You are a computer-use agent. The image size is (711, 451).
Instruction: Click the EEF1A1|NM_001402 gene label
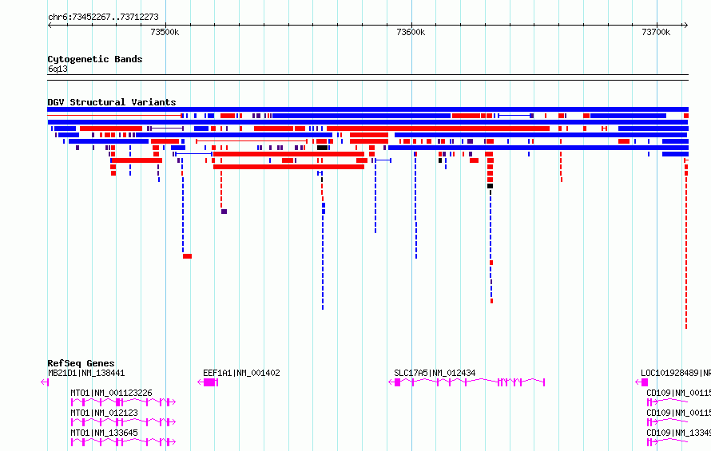(x=241, y=373)
